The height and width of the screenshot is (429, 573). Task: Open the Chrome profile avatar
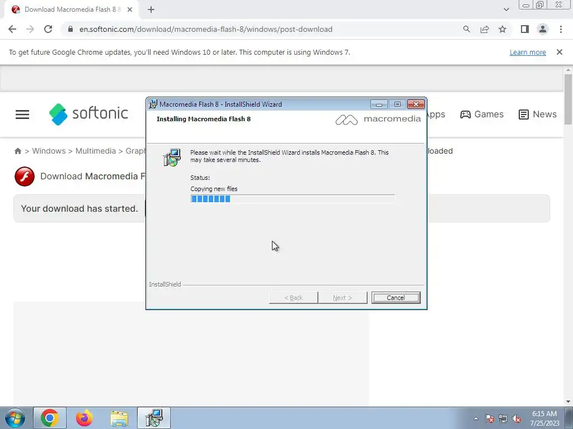click(x=543, y=29)
